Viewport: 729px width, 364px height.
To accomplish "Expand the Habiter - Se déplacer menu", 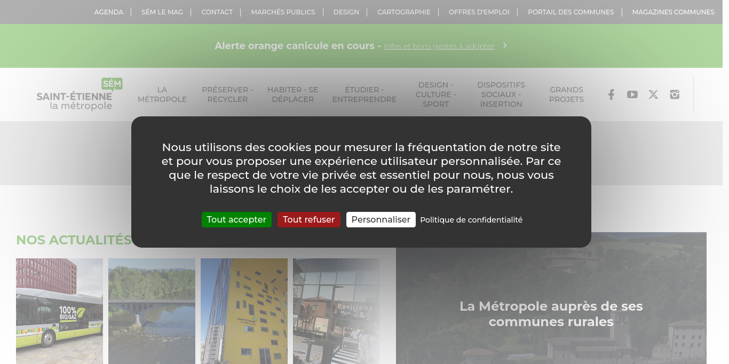I will pos(292,94).
